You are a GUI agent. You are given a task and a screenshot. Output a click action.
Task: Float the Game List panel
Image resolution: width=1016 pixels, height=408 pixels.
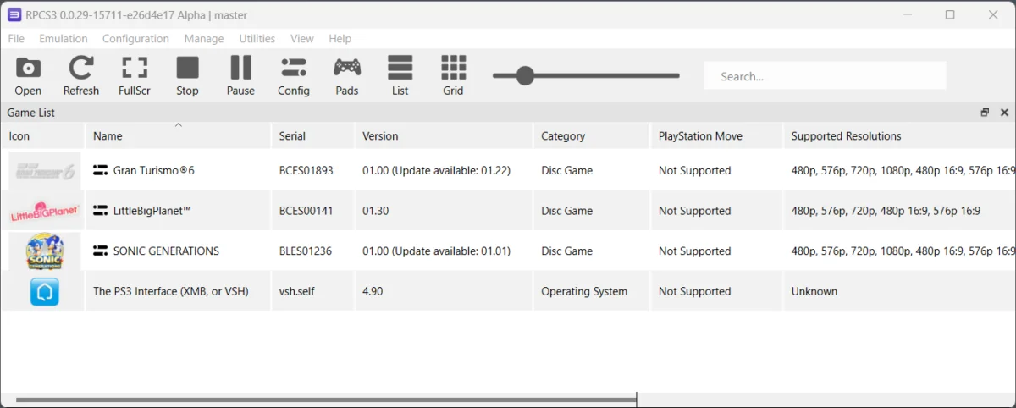[x=985, y=112]
